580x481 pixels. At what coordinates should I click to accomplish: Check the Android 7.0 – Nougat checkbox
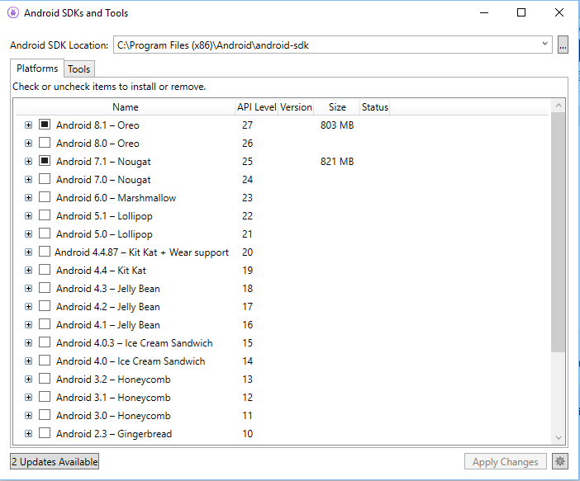pos(45,179)
